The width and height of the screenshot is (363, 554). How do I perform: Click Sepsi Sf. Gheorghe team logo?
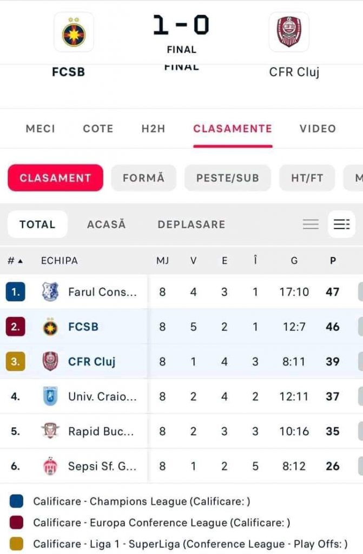tap(50, 466)
